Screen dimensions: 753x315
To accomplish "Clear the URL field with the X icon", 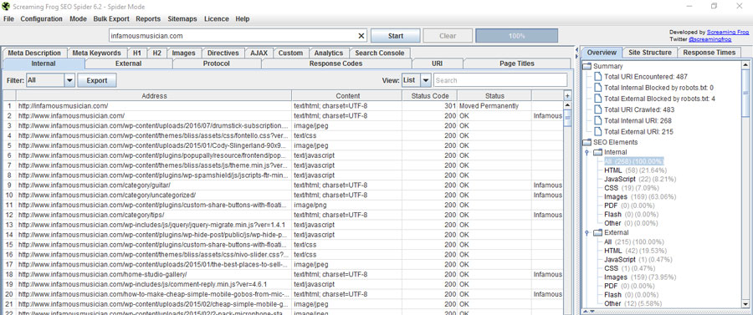I will coord(361,36).
